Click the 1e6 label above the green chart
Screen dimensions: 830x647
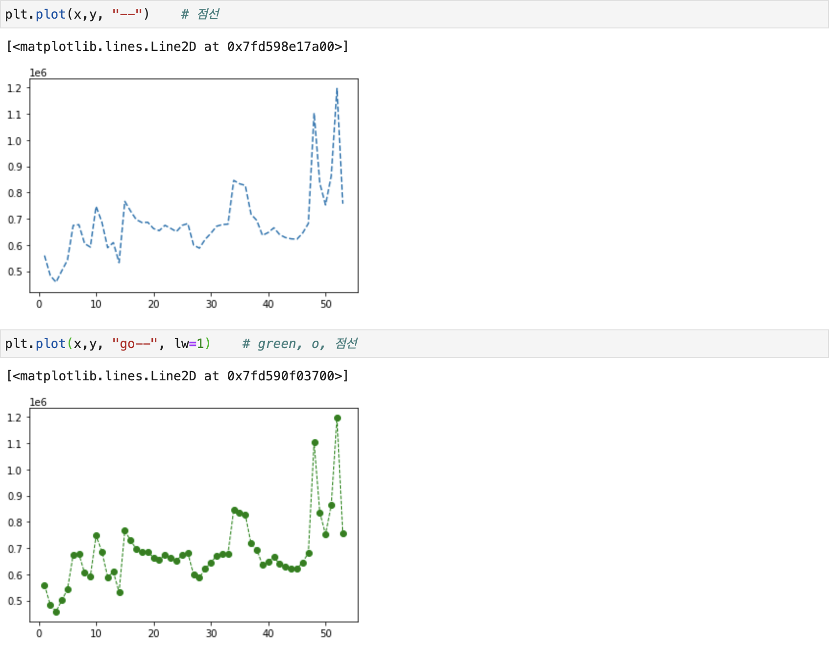[x=38, y=402]
